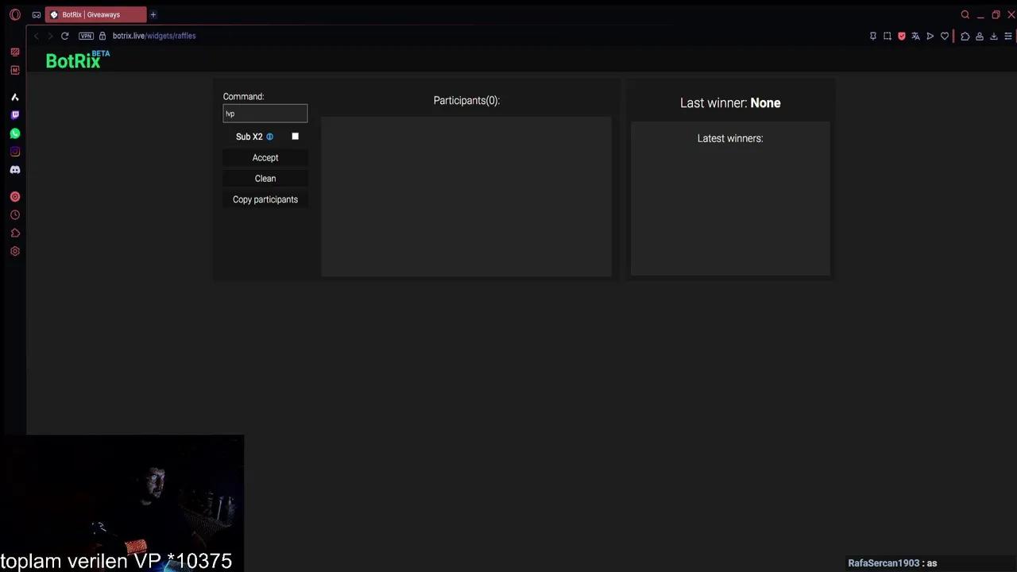Open Instagram from the left sidebar
The image size is (1017, 572).
[x=14, y=151]
